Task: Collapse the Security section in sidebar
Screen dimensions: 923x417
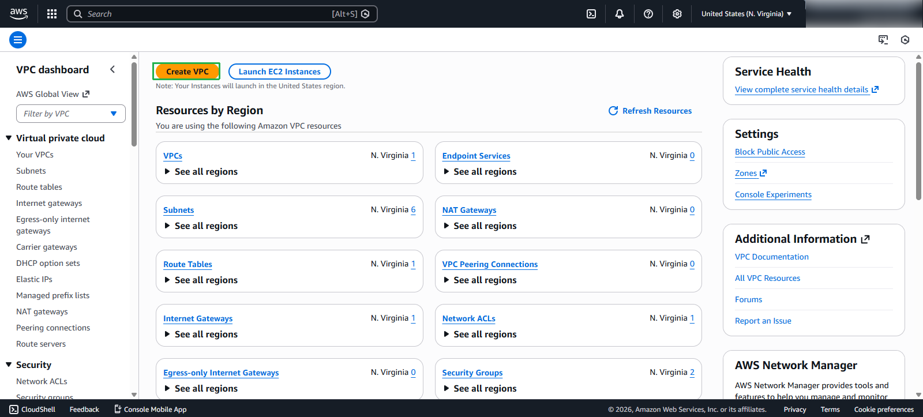Action: tap(9, 365)
